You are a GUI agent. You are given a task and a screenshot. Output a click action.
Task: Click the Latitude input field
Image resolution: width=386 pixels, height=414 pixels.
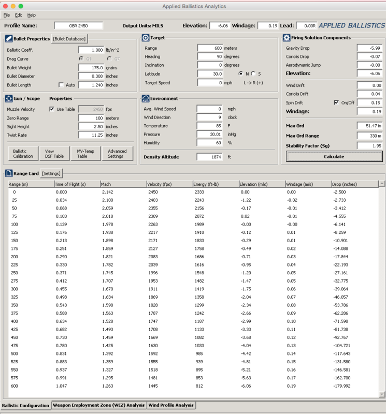pyautogui.click(x=210, y=74)
